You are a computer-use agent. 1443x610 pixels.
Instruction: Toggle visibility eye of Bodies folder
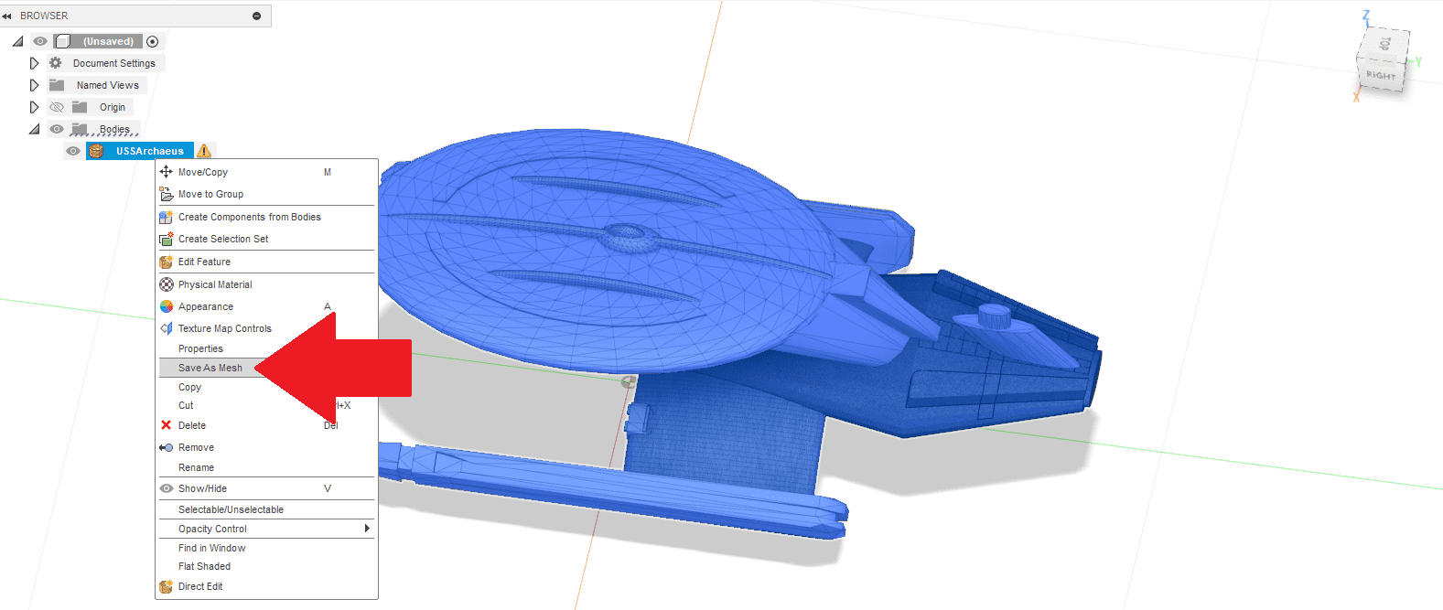point(57,129)
